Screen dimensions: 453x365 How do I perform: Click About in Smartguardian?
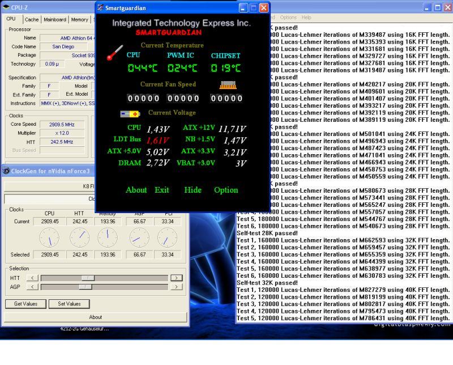coord(136,190)
